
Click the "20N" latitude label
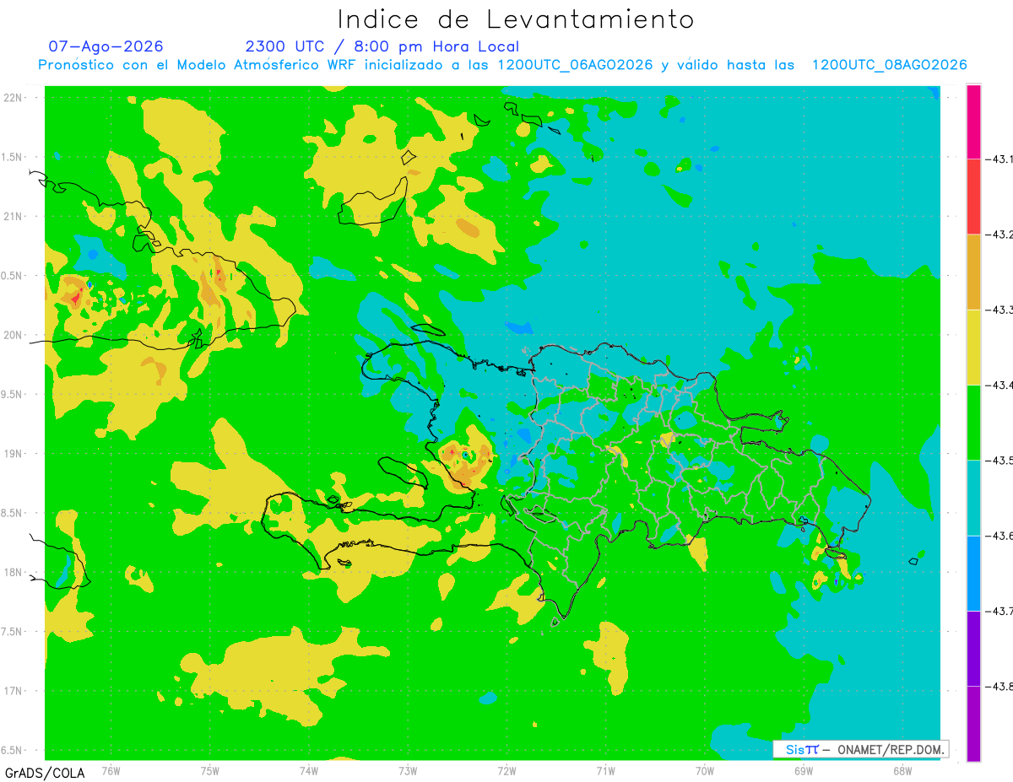pyautogui.click(x=14, y=335)
